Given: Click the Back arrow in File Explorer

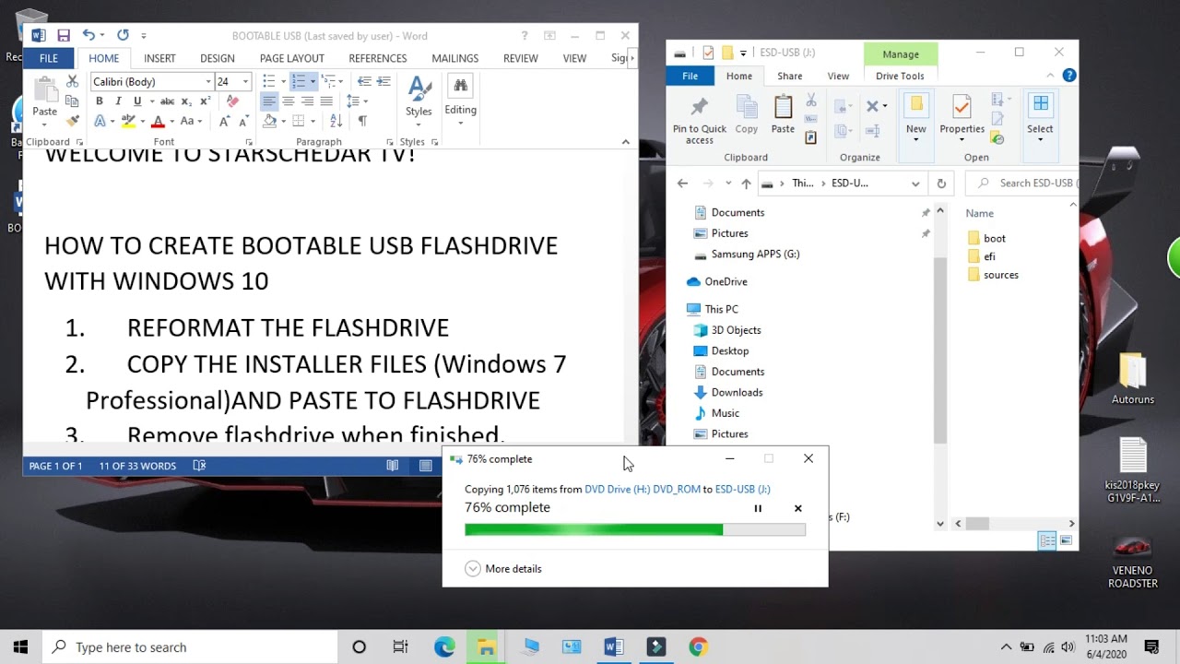Looking at the screenshot, I should [x=682, y=184].
